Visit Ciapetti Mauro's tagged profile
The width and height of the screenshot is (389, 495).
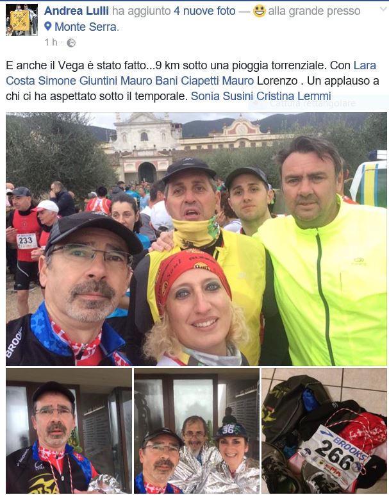click(217, 81)
